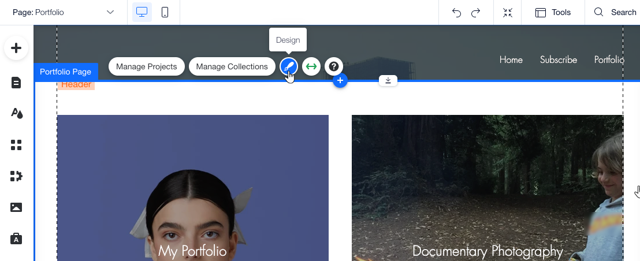
Task: Select the Portfolio Page label tab
Action: point(66,72)
